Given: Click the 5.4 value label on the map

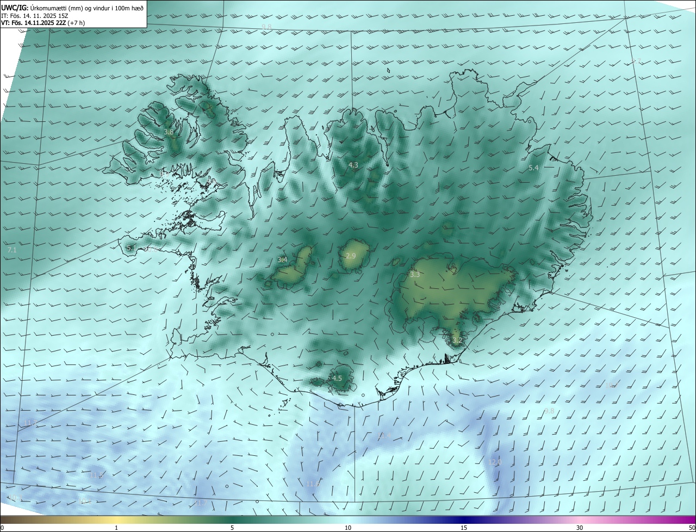Looking at the screenshot, I should coord(533,168).
